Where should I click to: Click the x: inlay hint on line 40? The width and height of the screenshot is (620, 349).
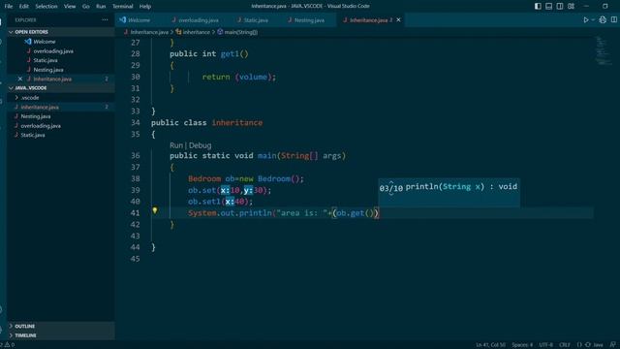click(x=230, y=202)
